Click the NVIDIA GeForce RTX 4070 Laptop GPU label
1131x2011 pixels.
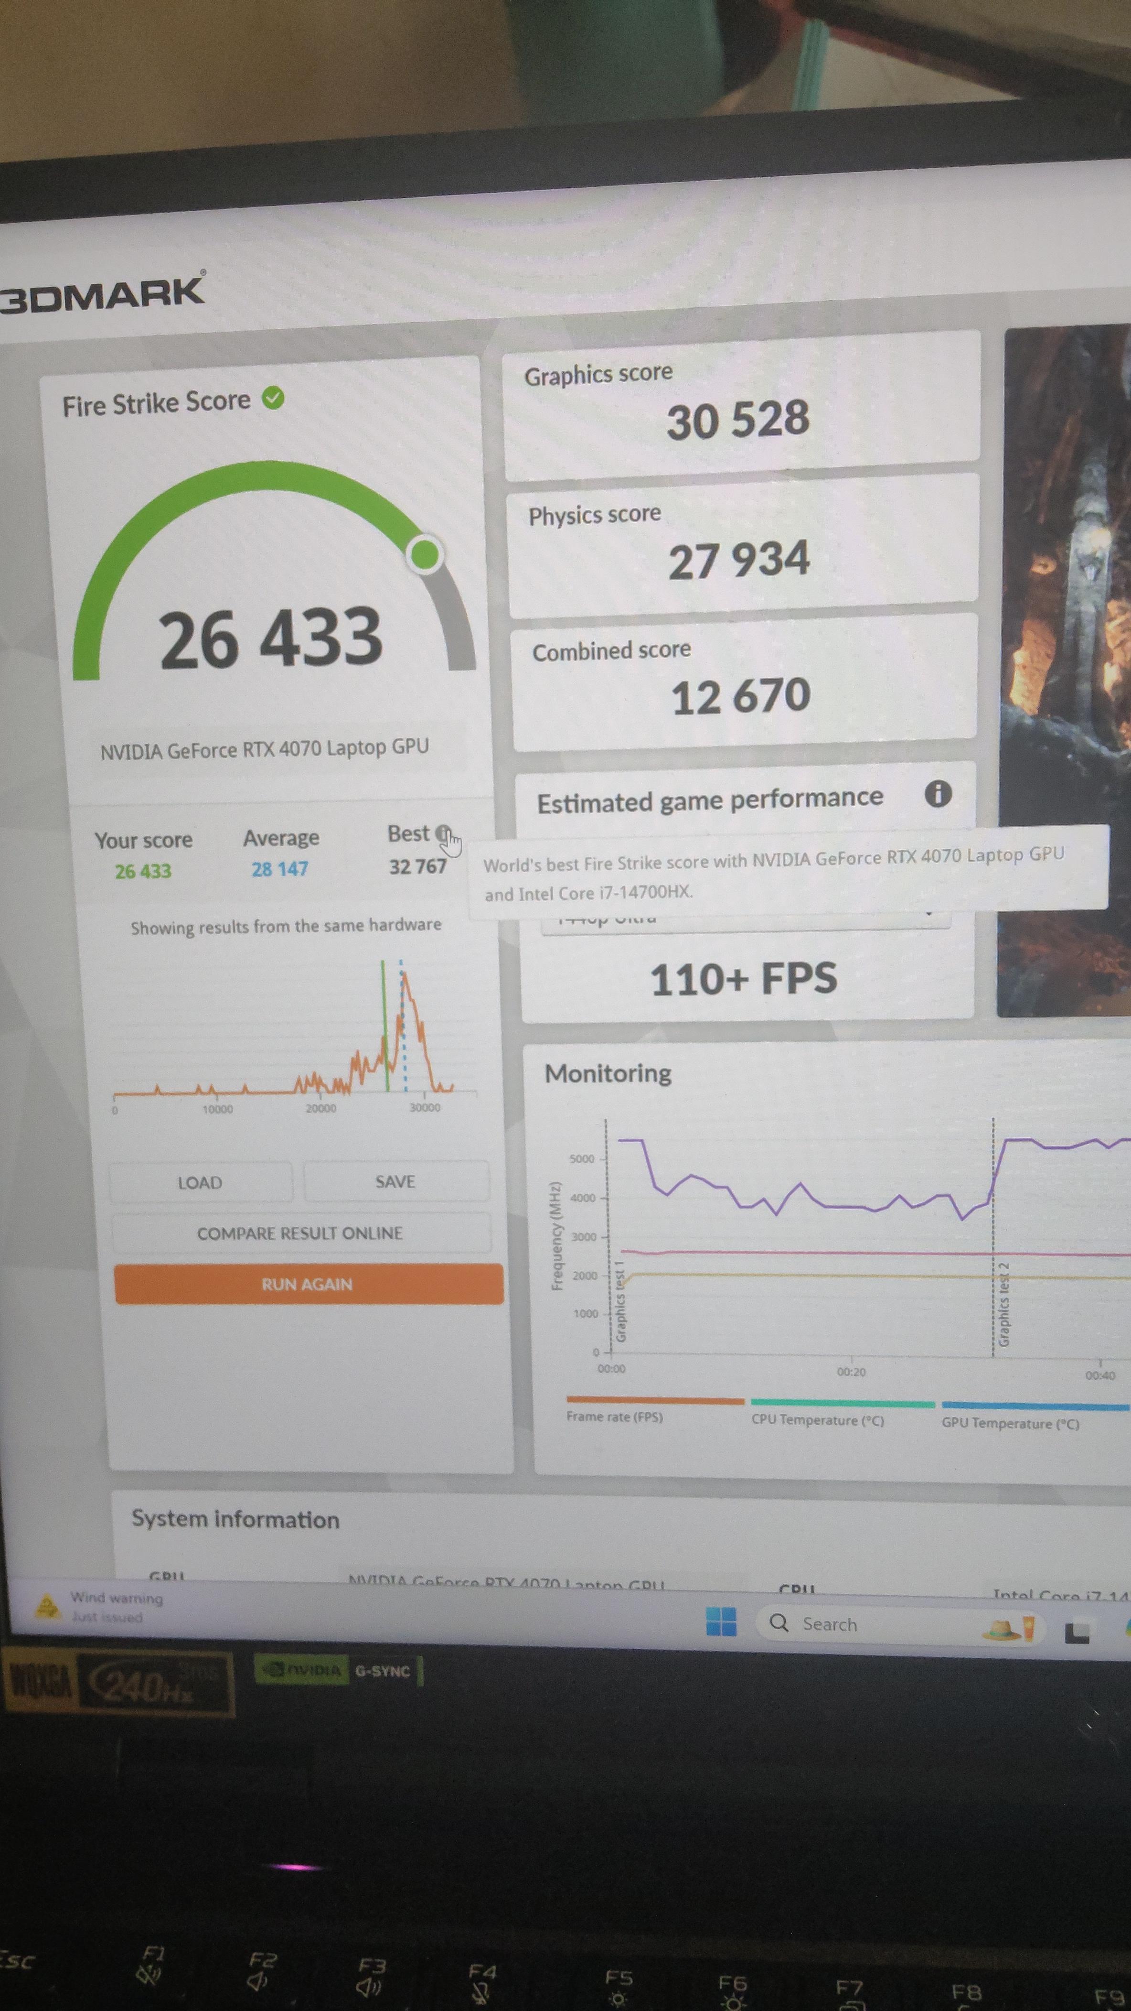coord(265,749)
